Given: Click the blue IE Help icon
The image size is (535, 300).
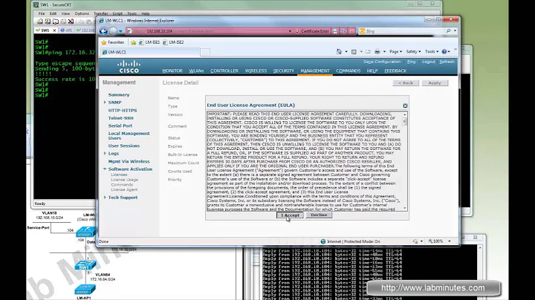Looking at the screenshot, I should coord(444,52).
